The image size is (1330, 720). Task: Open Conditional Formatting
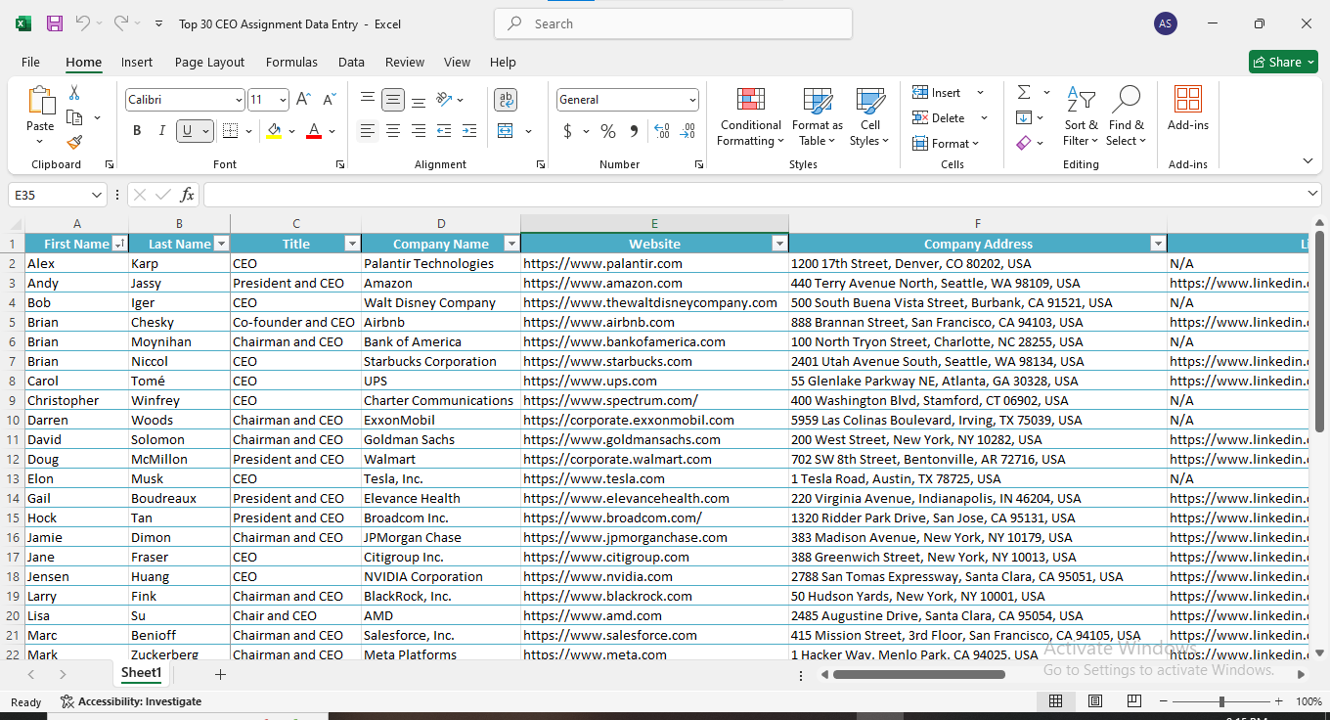751,115
